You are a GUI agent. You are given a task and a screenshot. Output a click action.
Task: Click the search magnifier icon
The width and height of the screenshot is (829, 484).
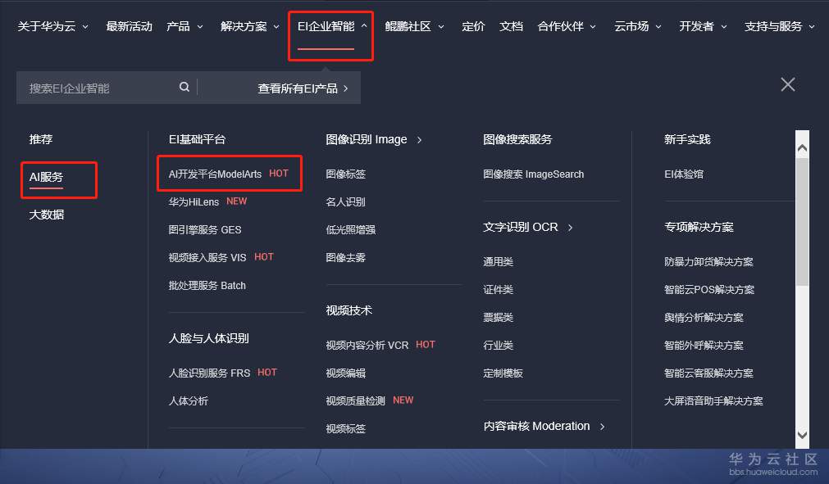click(x=184, y=87)
